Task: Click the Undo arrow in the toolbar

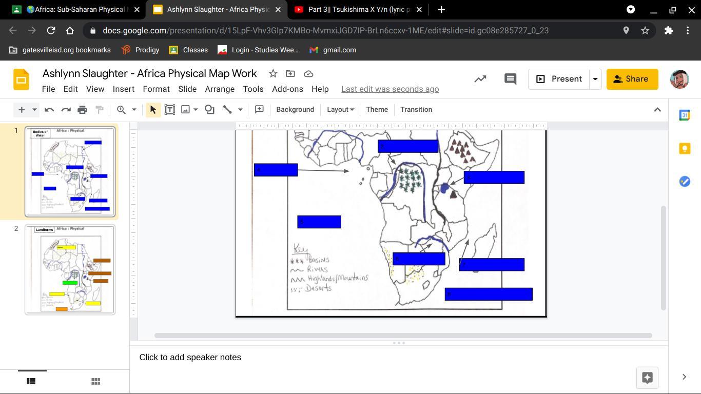Action: point(49,109)
